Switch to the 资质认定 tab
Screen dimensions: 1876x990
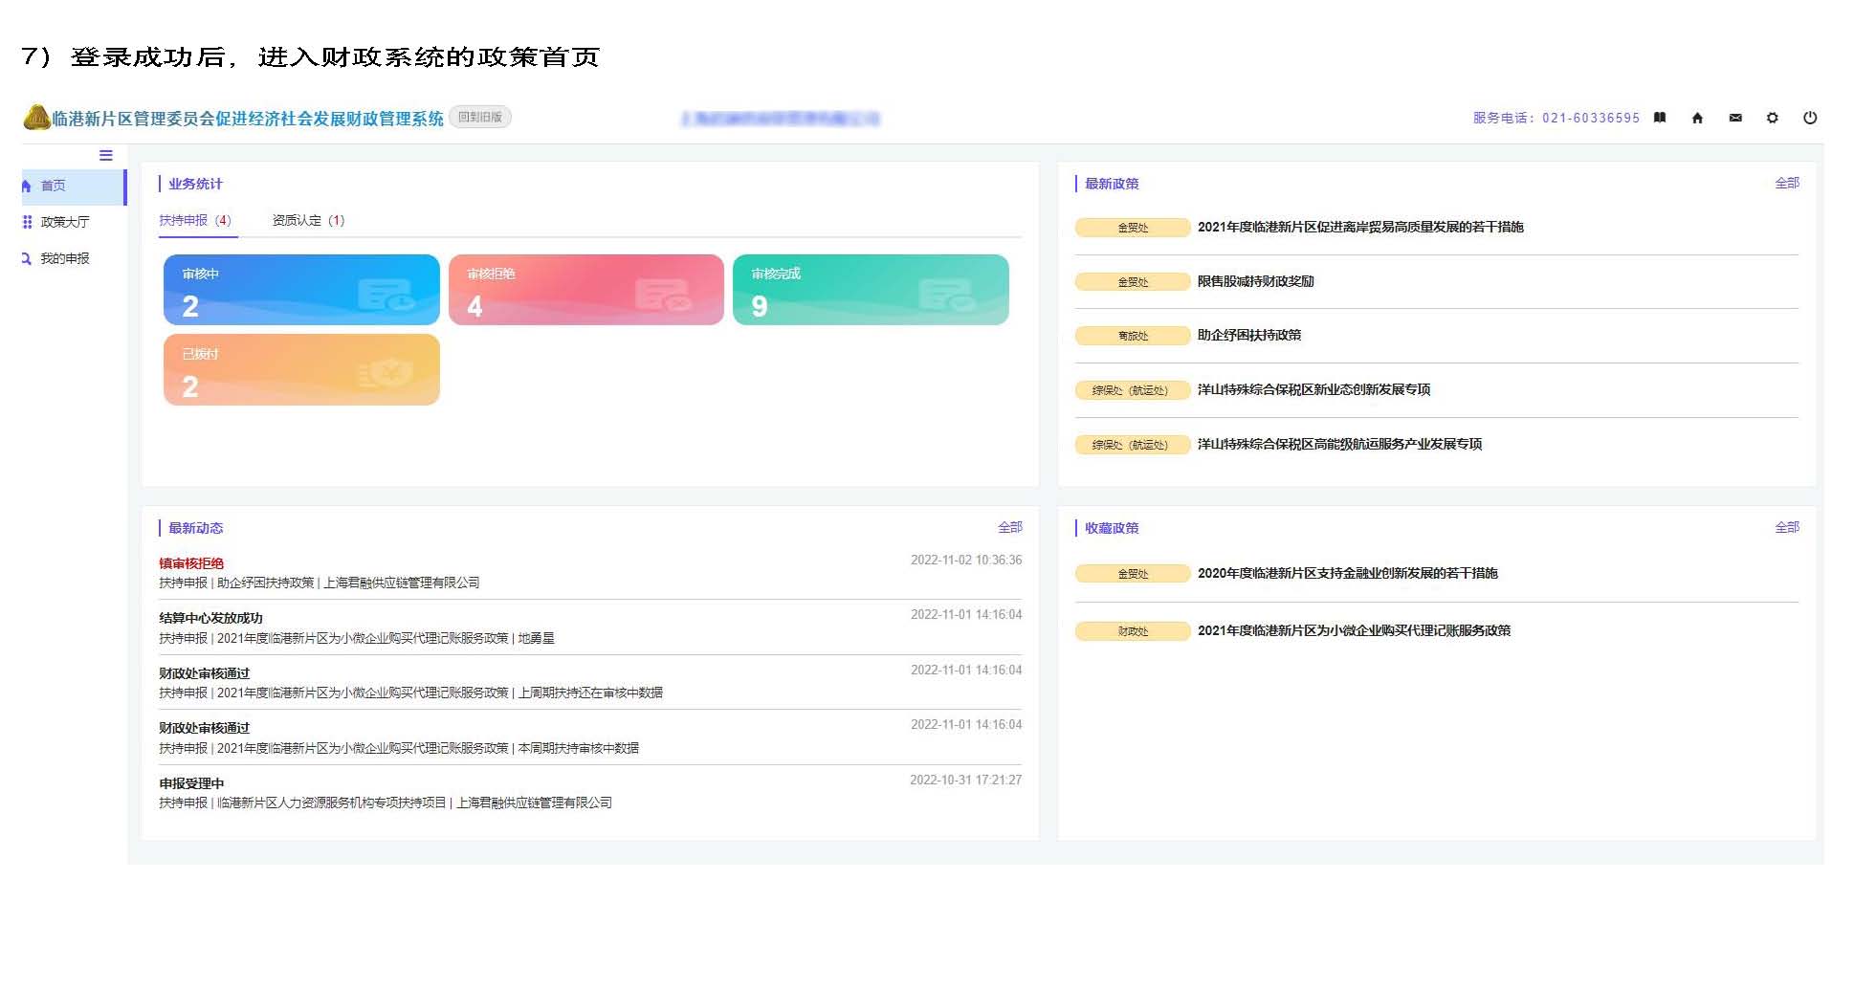pos(308,220)
